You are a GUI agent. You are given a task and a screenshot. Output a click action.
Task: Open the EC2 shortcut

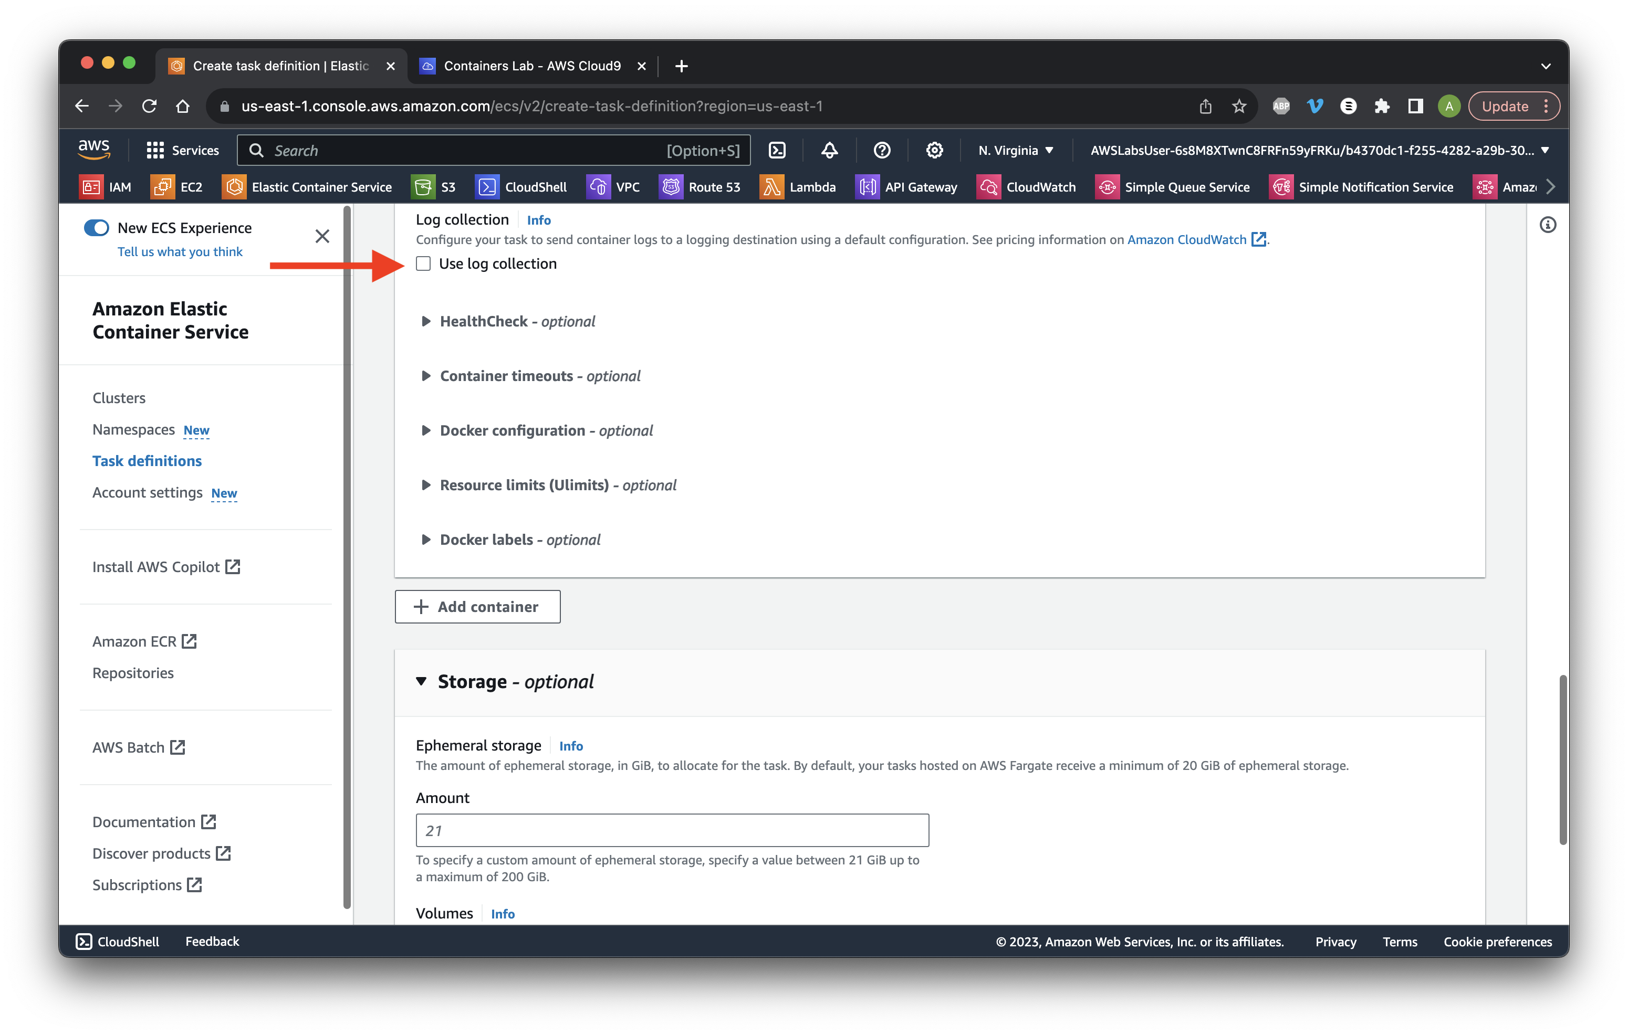point(176,187)
